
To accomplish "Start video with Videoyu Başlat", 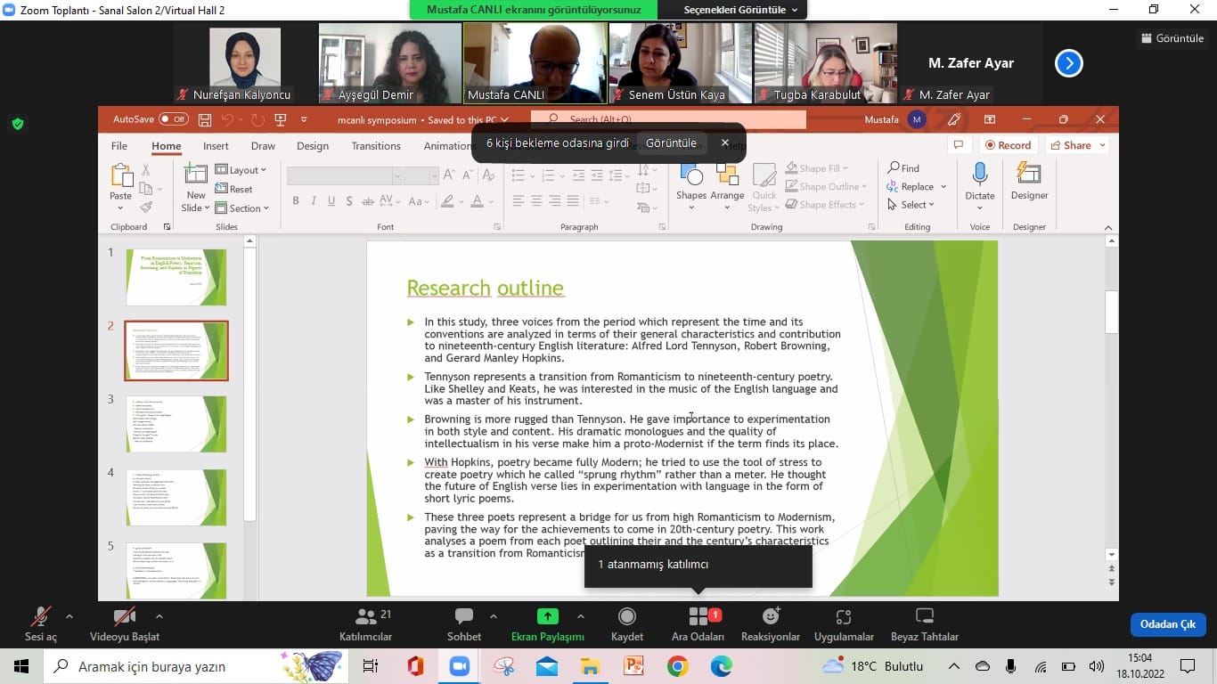I will pos(125,624).
